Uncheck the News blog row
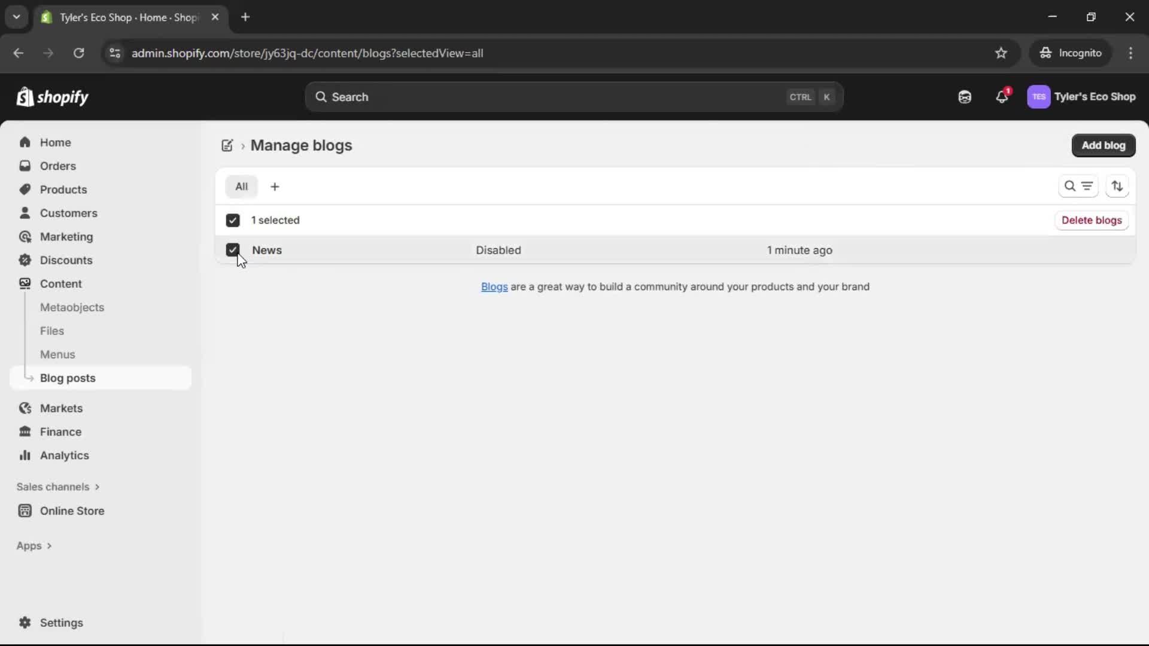Viewport: 1149px width, 646px height. click(x=233, y=250)
